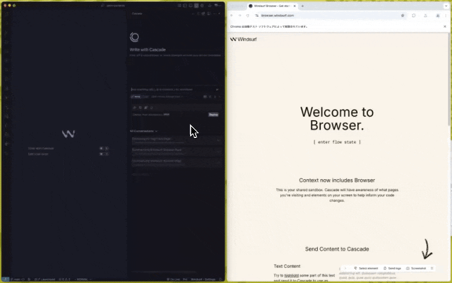This screenshot has height=283, width=452.
Task: Click Go Live in status bar
Action: 173,279
